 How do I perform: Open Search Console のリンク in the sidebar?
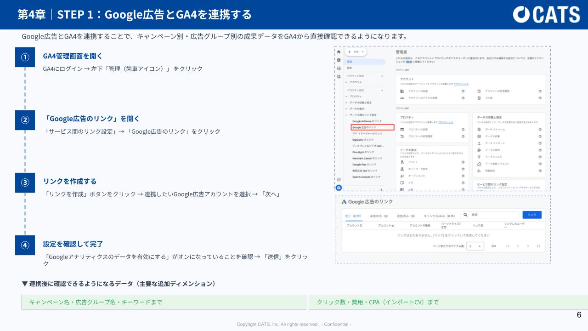point(366,177)
